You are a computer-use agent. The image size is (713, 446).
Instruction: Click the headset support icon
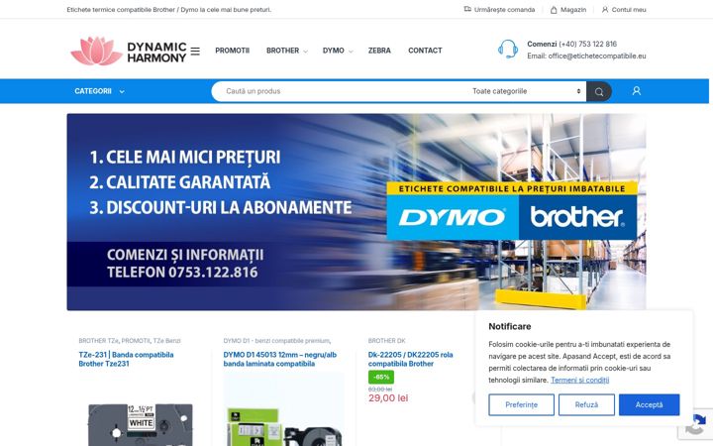pyautogui.click(x=507, y=50)
